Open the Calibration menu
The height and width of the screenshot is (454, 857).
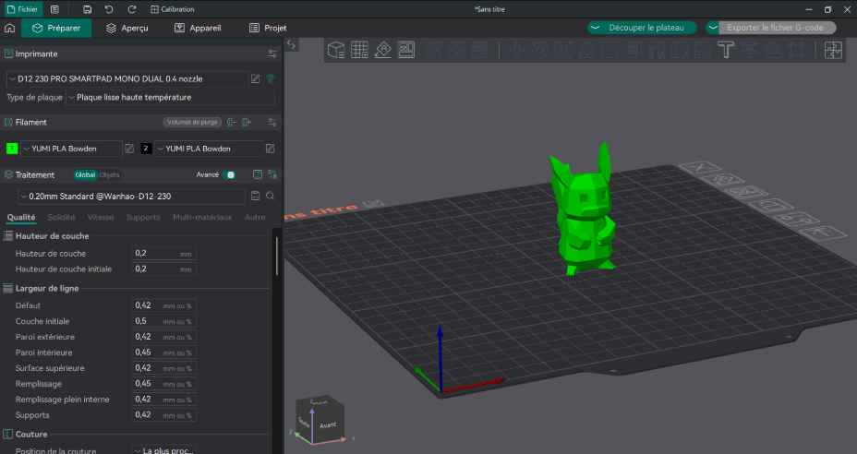pyautogui.click(x=172, y=9)
